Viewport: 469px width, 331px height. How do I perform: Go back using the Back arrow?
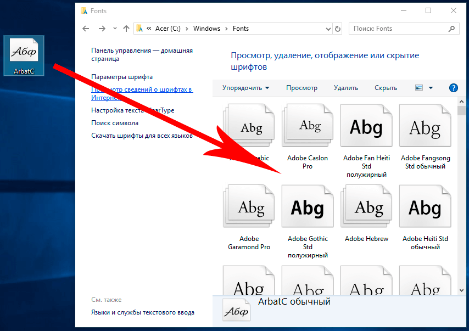86,29
